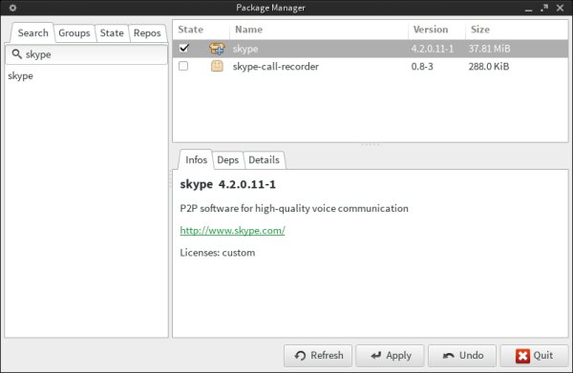
Task: Click the 37.81 MiB size cell
Action: [489, 49]
